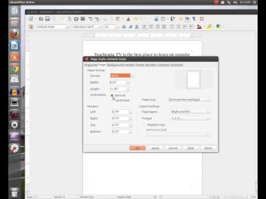Select the Landscape orientation radio button
The height and width of the screenshot is (199, 266).
point(112,100)
